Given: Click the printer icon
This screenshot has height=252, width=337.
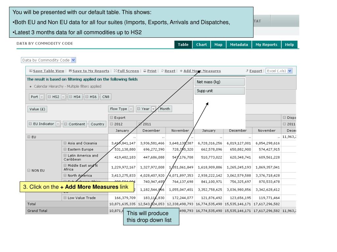Looking at the screenshot, I should pyautogui.click(x=145, y=71).
